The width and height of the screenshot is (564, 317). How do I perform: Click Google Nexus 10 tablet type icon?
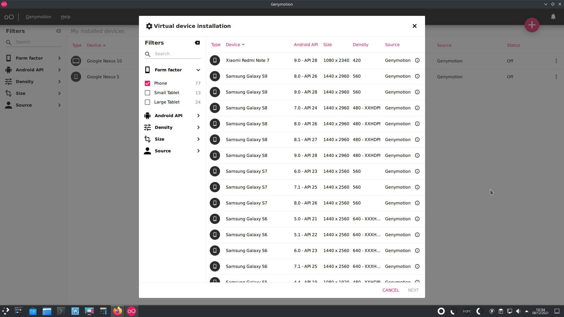point(76,61)
